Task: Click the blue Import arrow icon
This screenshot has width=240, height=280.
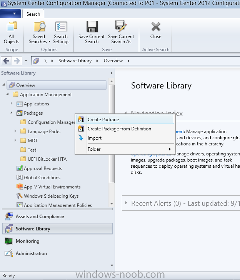Action: [81, 138]
